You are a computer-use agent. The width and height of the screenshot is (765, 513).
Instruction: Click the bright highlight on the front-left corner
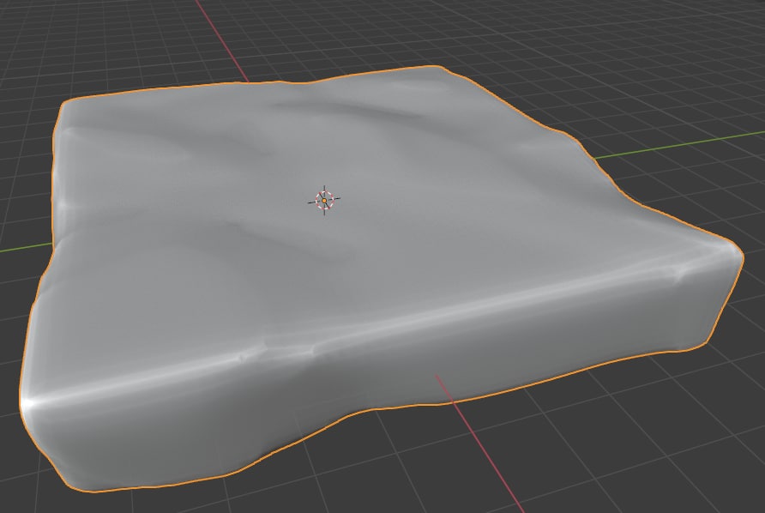point(33,401)
